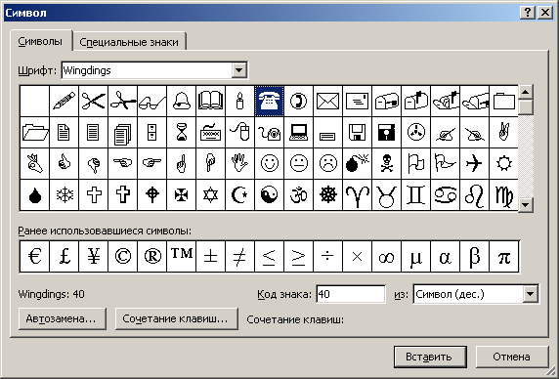
Task: Pick the yin-yang symbol
Action: click(269, 195)
